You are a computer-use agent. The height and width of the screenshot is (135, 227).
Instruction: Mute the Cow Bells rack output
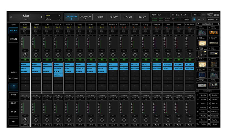point(190,125)
